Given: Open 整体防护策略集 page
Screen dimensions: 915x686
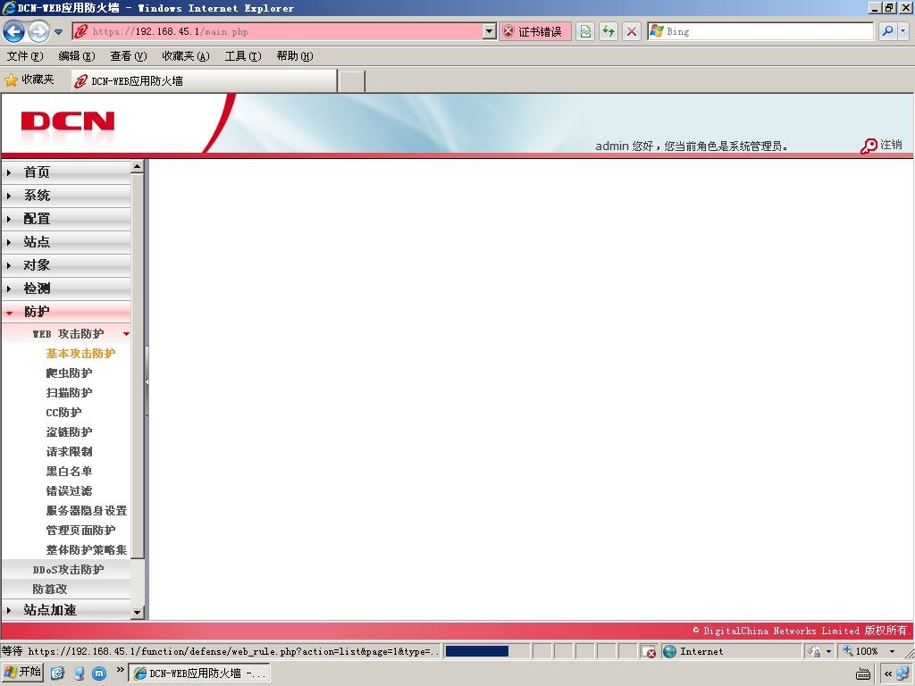Looking at the screenshot, I should [x=87, y=550].
